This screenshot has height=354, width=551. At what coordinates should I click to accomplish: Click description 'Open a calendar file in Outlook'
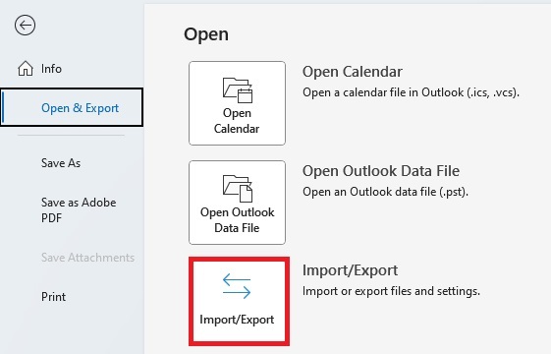pyautogui.click(x=411, y=92)
